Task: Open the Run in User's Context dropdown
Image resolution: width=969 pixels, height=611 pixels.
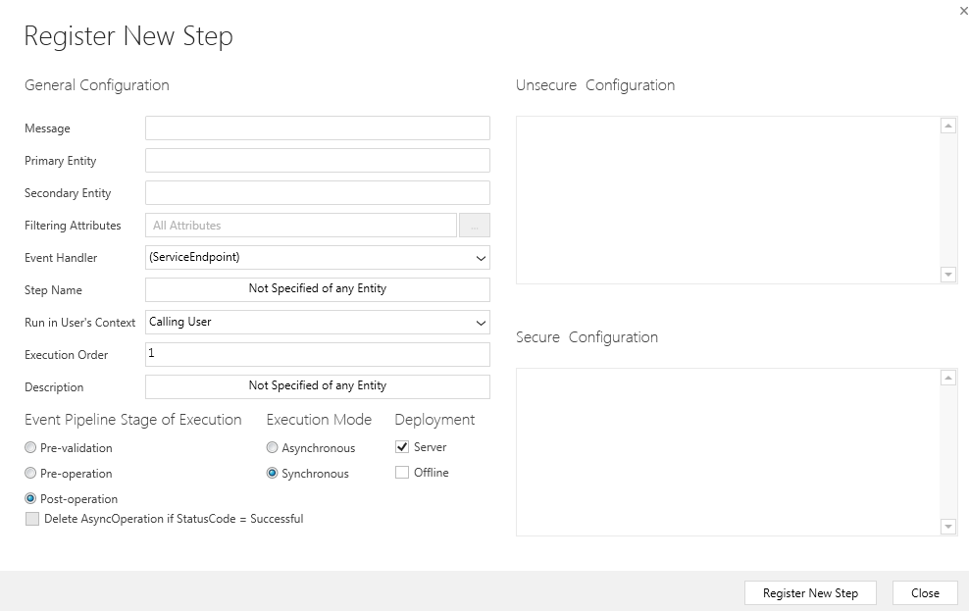Action: coord(317,323)
